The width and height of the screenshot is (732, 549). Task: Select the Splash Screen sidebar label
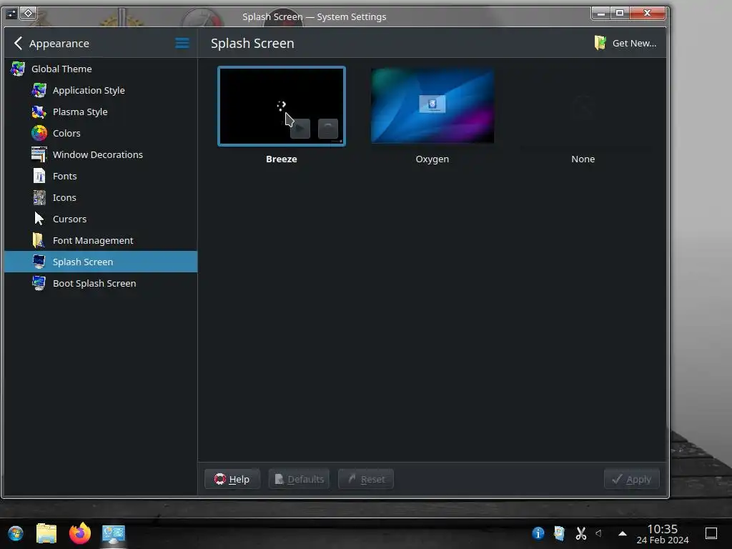pos(83,262)
